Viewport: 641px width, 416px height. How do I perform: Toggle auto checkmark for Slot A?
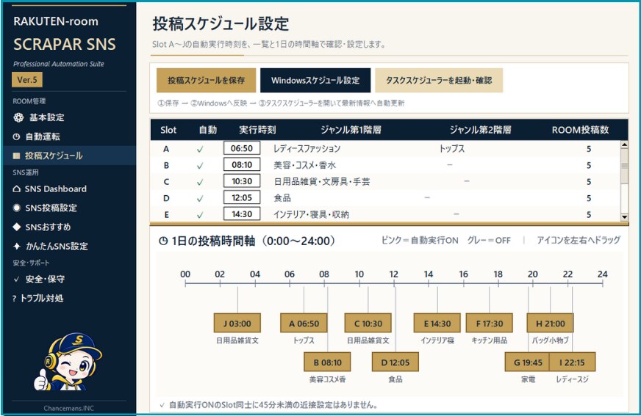point(200,149)
